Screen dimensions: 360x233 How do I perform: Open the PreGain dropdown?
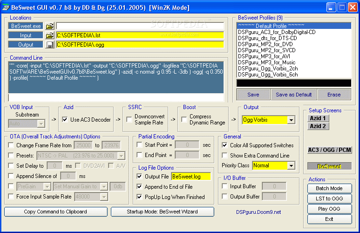47,186
